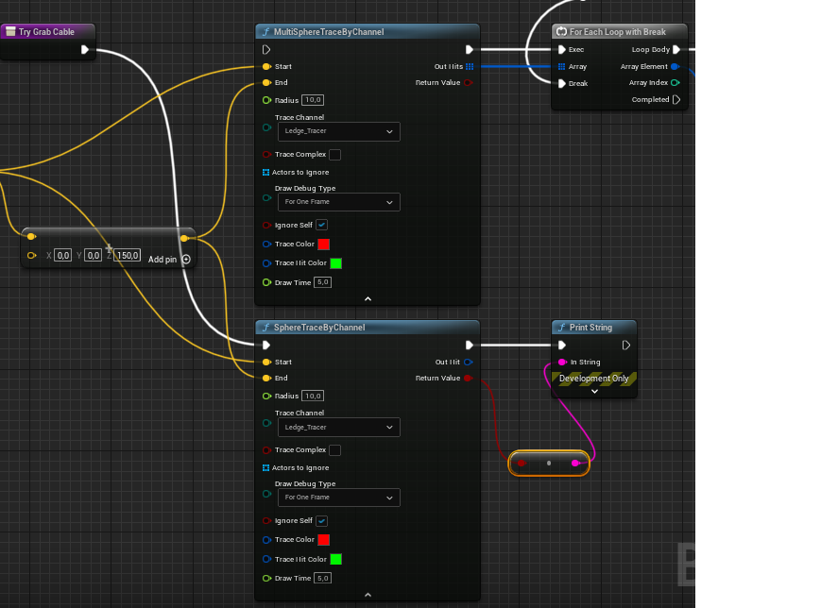Select For Each Loop with Break title
Image resolution: width=821 pixels, height=608 pixels.
click(x=617, y=32)
